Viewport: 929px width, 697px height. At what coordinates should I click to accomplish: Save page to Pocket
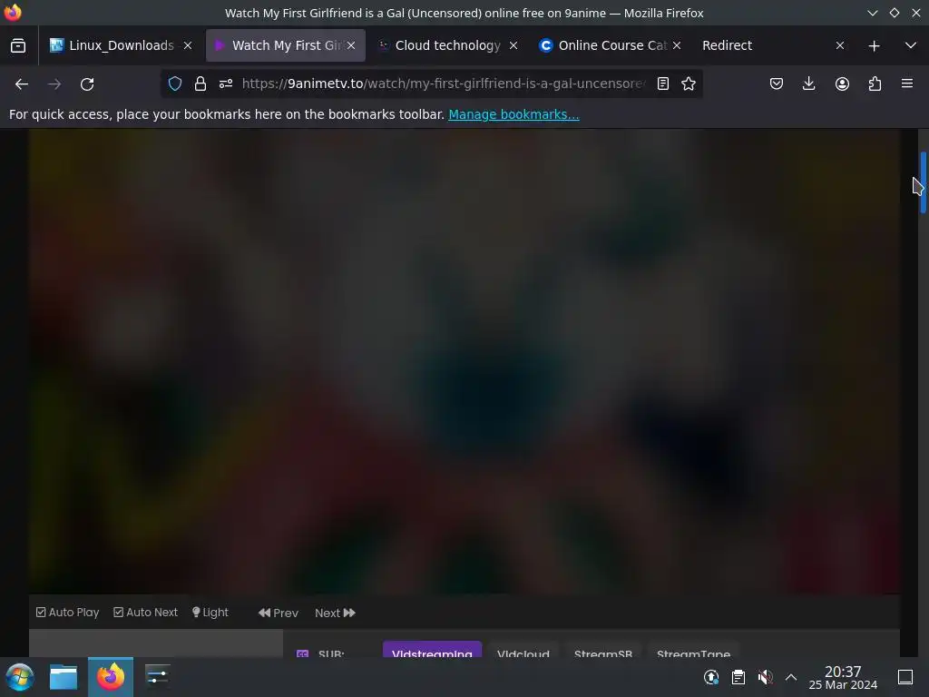pyautogui.click(x=777, y=83)
